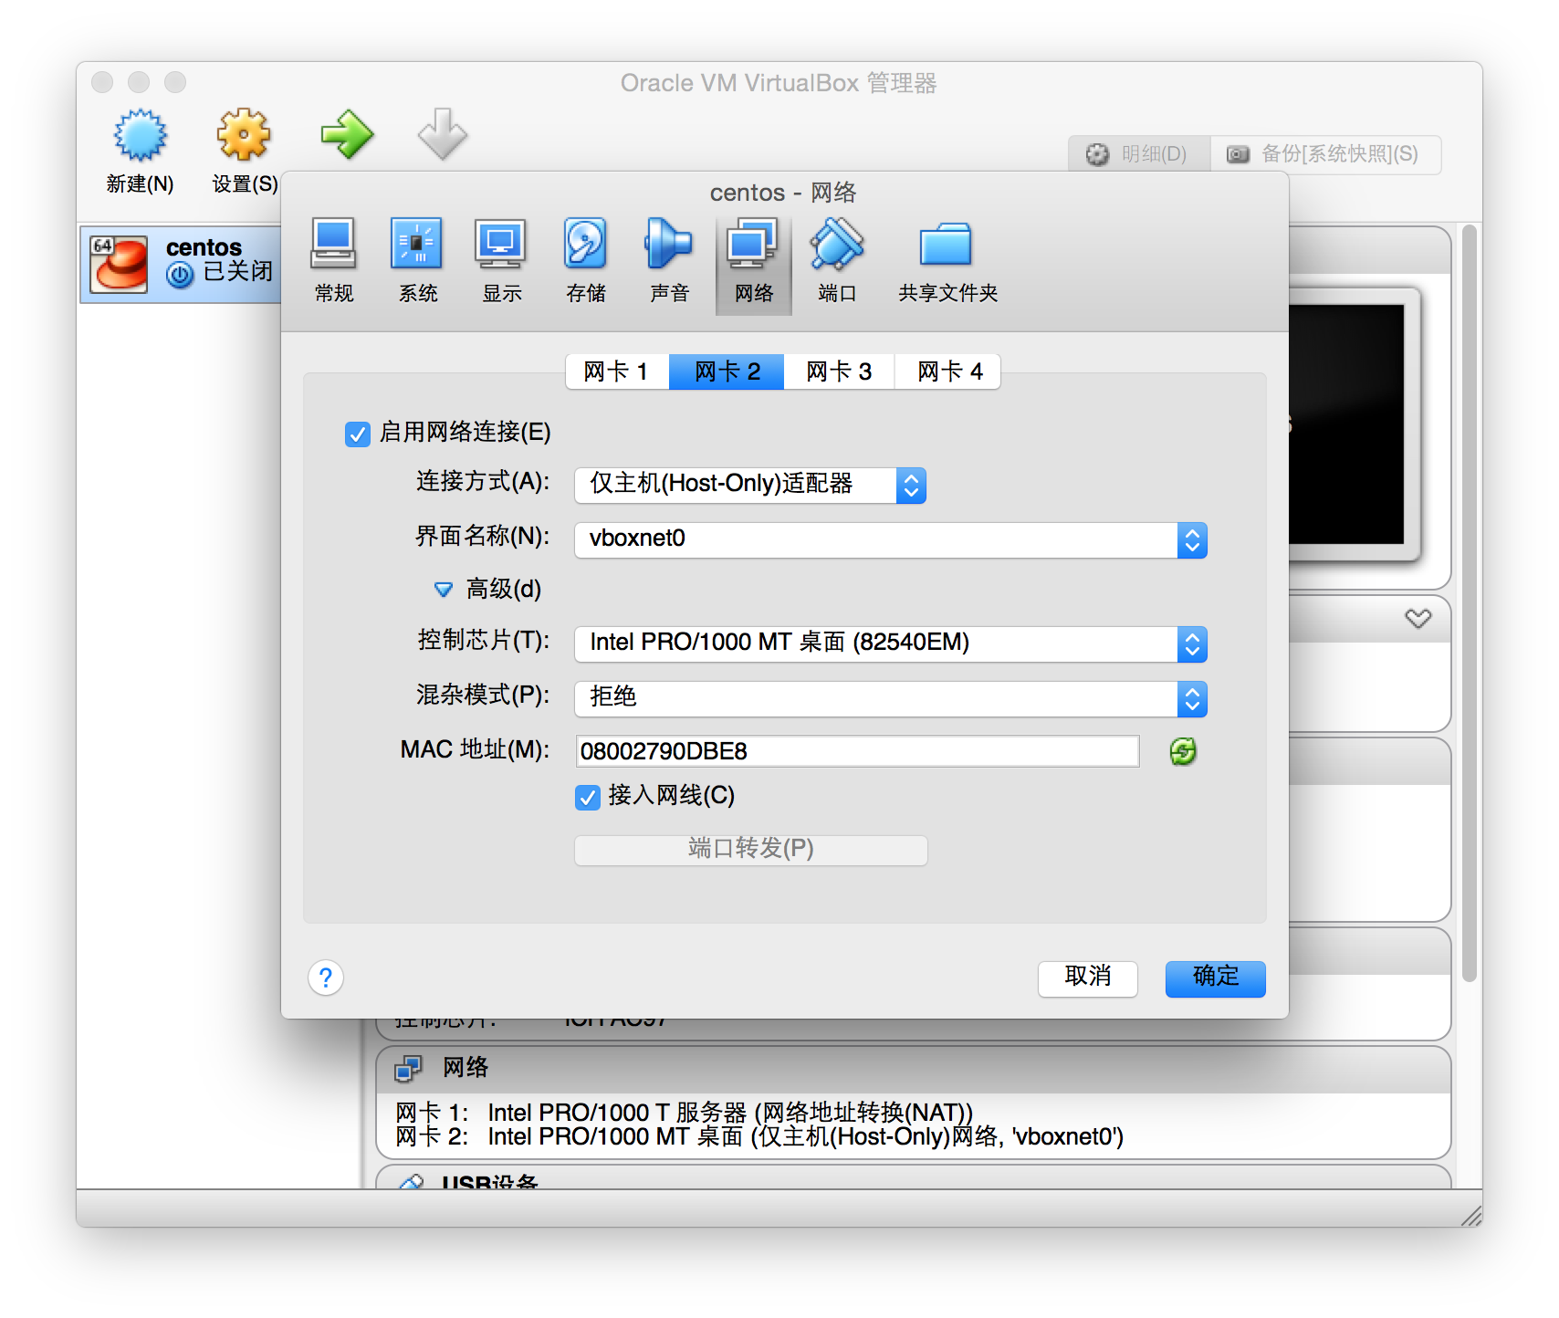Open the Attached to (连接方式) dropdown
Screen dimensions: 1559x1318
[749, 485]
